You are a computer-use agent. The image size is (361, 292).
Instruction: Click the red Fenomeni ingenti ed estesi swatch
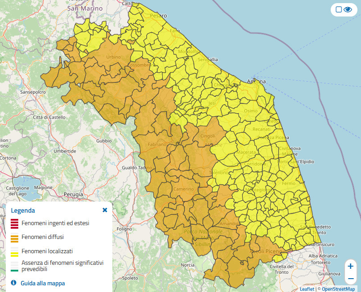(15, 224)
